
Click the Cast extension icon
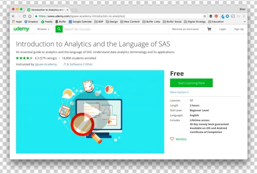point(233,16)
